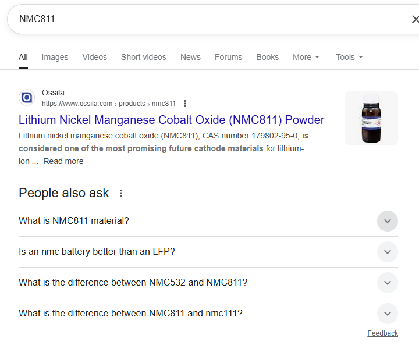Clear the search box with X icon
Screen dimensions: 419x345
pyautogui.click(x=415, y=19)
